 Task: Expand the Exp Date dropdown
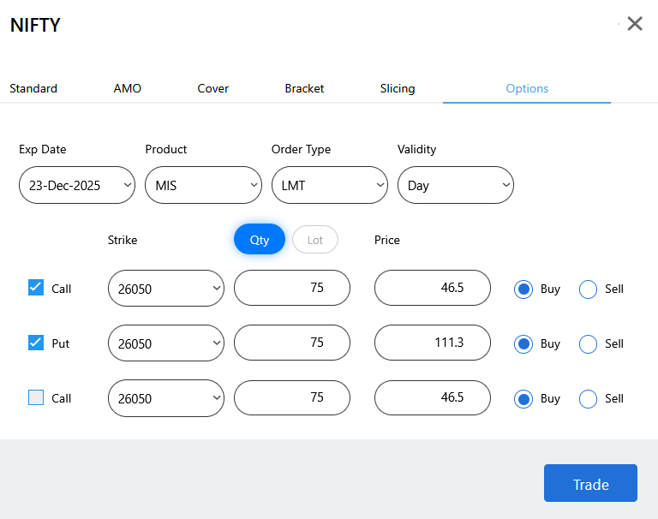point(77,185)
